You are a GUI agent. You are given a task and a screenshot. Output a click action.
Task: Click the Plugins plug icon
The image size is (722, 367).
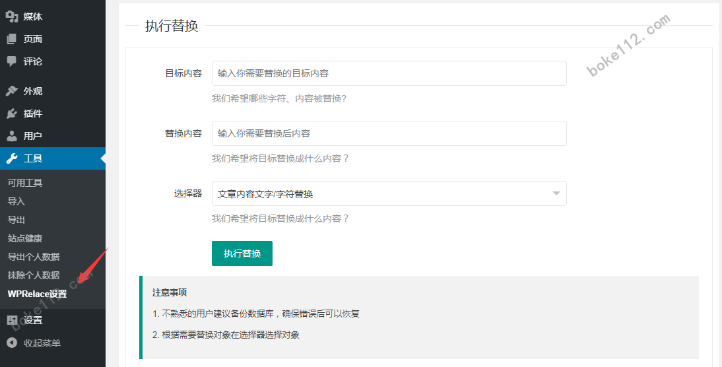[x=12, y=114]
